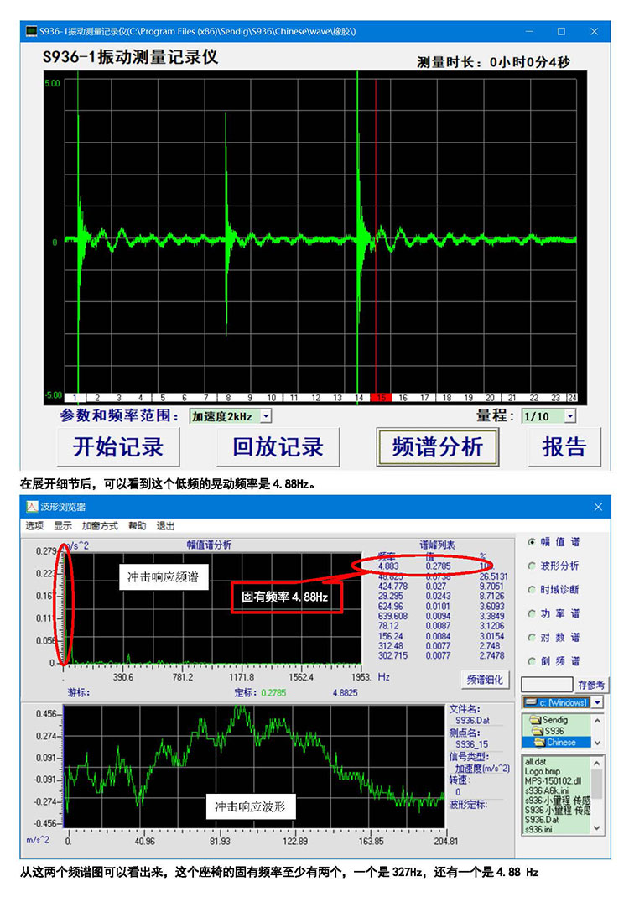Select the Chinese folder in the tree
The width and height of the screenshot is (629, 897).
click(x=561, y=742)
